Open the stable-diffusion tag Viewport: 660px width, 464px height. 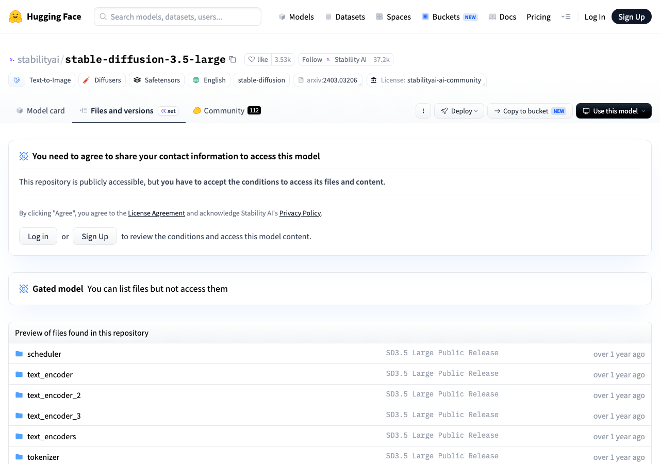[261, 80]
